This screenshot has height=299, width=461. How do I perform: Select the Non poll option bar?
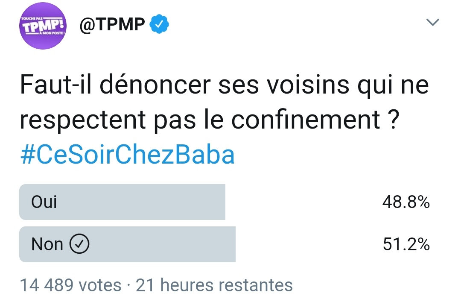pyautogui.click(x=127, y=244)
